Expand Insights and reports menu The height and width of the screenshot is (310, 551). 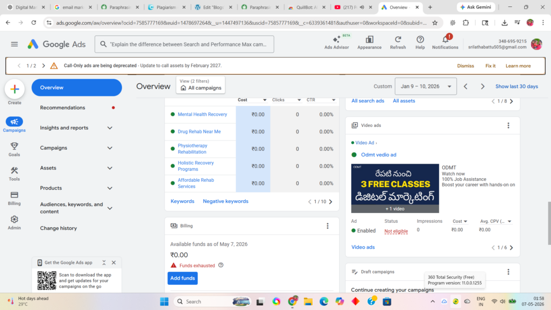tap(110, 128)
